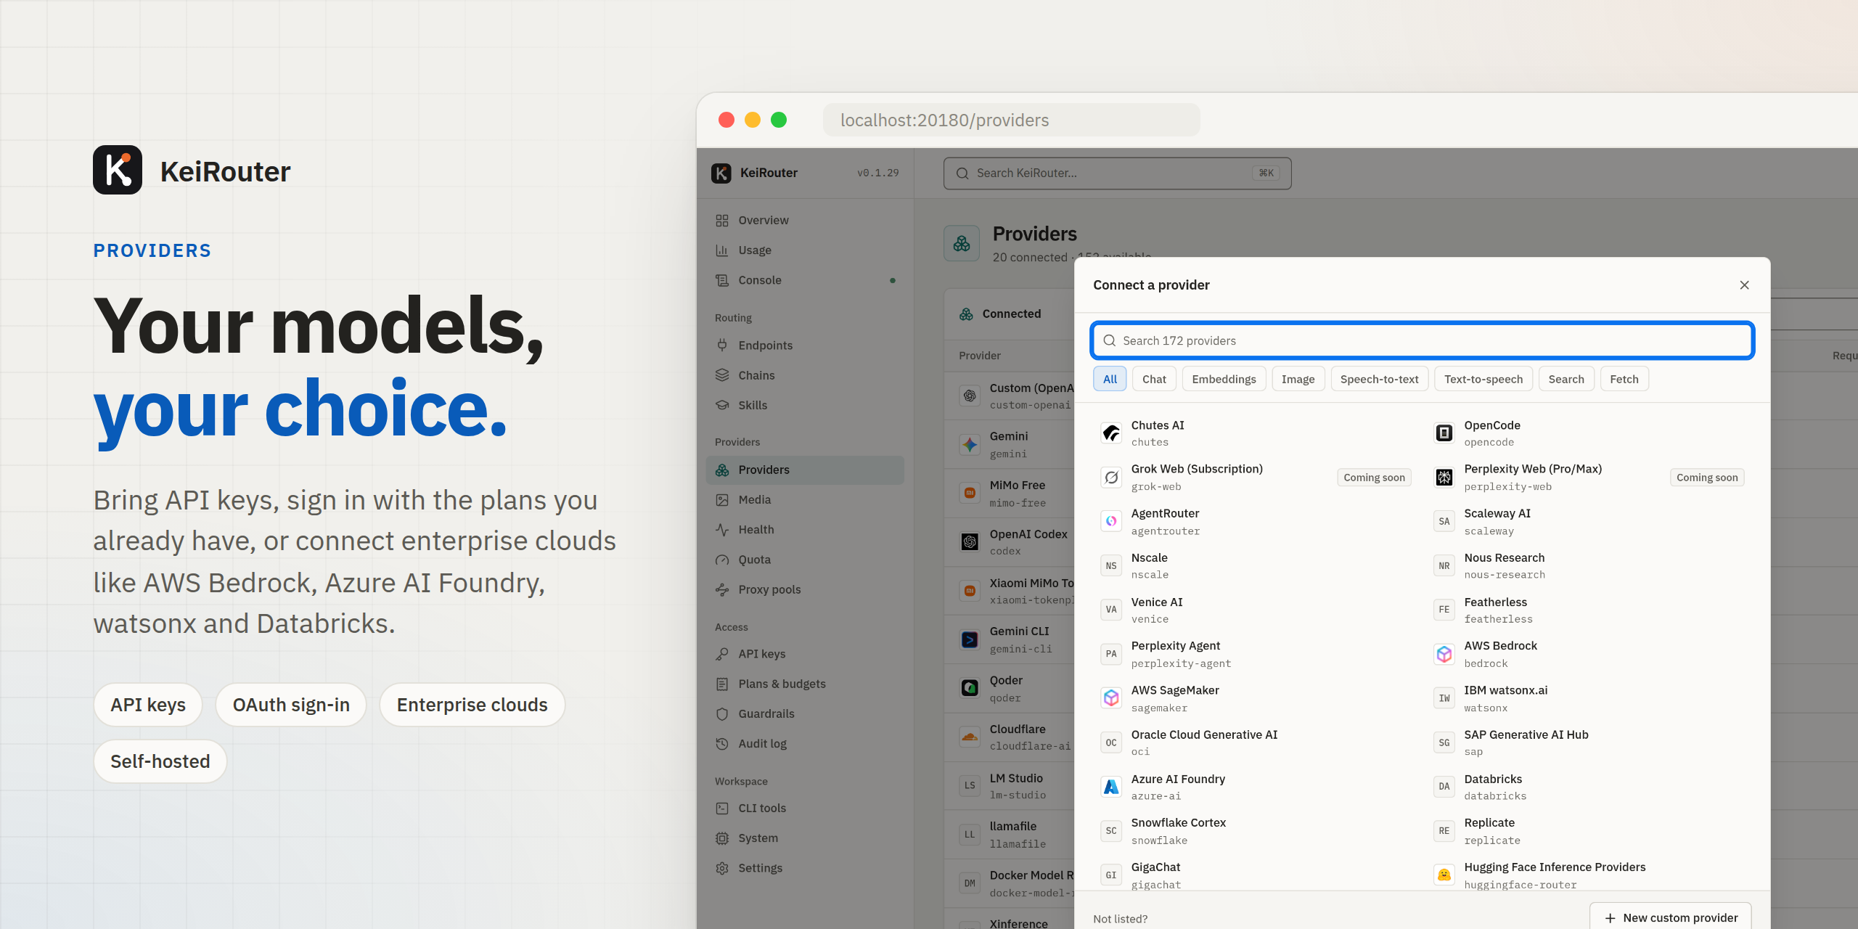The width and height of the screenshot is (1858, 929).
Task: Click New custom provider button
Action: coord(1670,917)
